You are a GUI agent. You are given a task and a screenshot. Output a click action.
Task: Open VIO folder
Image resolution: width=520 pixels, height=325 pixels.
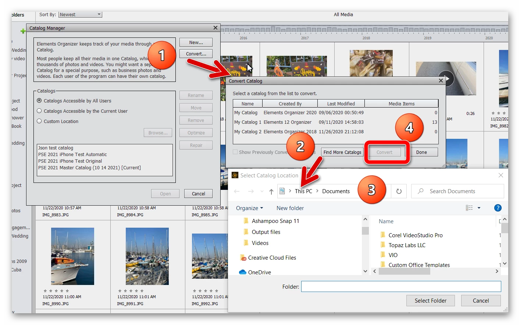pyautogui.click(x=389, y=255)
